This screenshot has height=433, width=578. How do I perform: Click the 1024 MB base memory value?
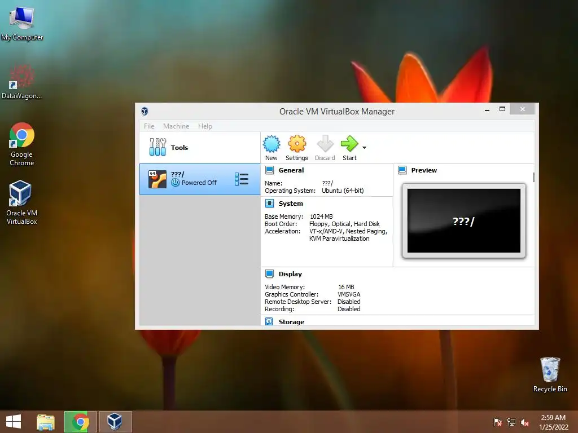[x=321, y=216]
